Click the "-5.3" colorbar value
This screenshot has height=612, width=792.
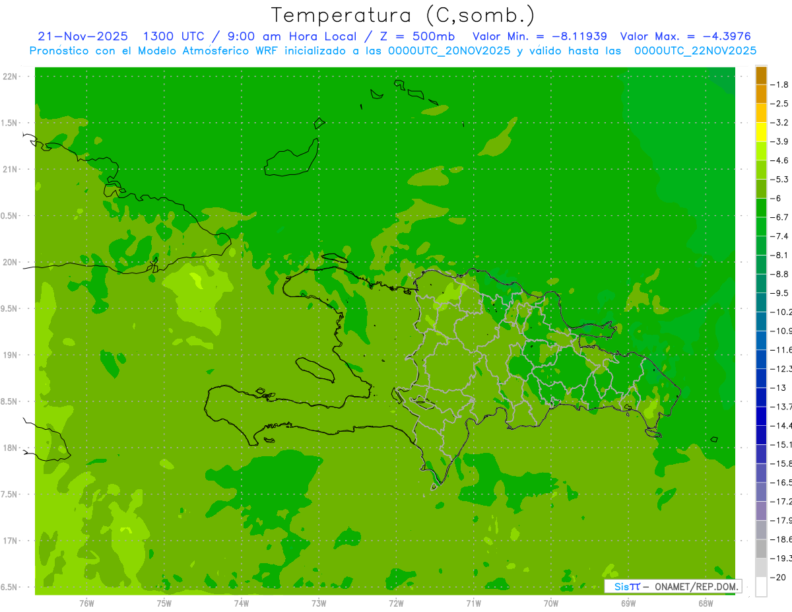point(780,179)
